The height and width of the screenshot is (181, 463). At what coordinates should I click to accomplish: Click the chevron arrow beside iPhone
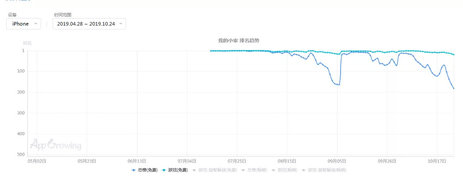[36, 24]
